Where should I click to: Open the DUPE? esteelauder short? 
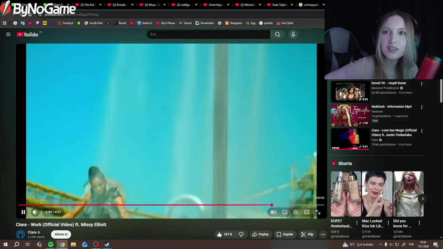(x=346, y=194)
